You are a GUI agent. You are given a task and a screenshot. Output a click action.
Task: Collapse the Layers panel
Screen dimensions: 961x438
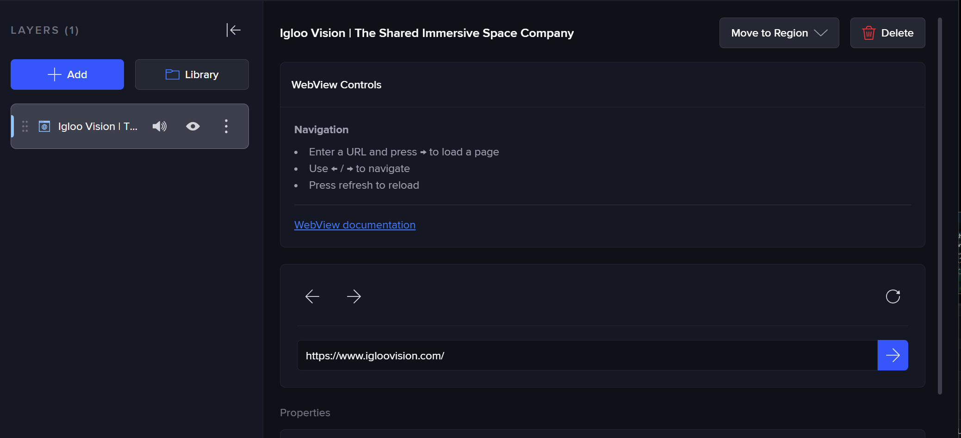pyautogui.click(x=234, y=30)
